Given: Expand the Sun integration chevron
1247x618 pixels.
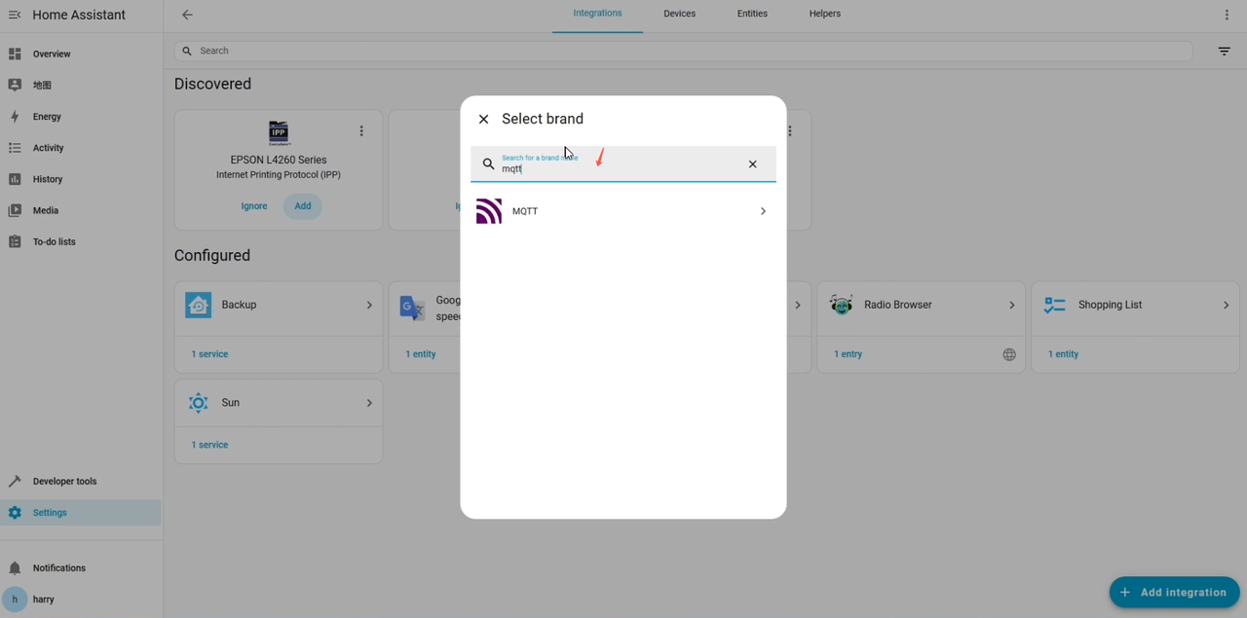Looking at the screenshot, I should click(x=369, y=403).
